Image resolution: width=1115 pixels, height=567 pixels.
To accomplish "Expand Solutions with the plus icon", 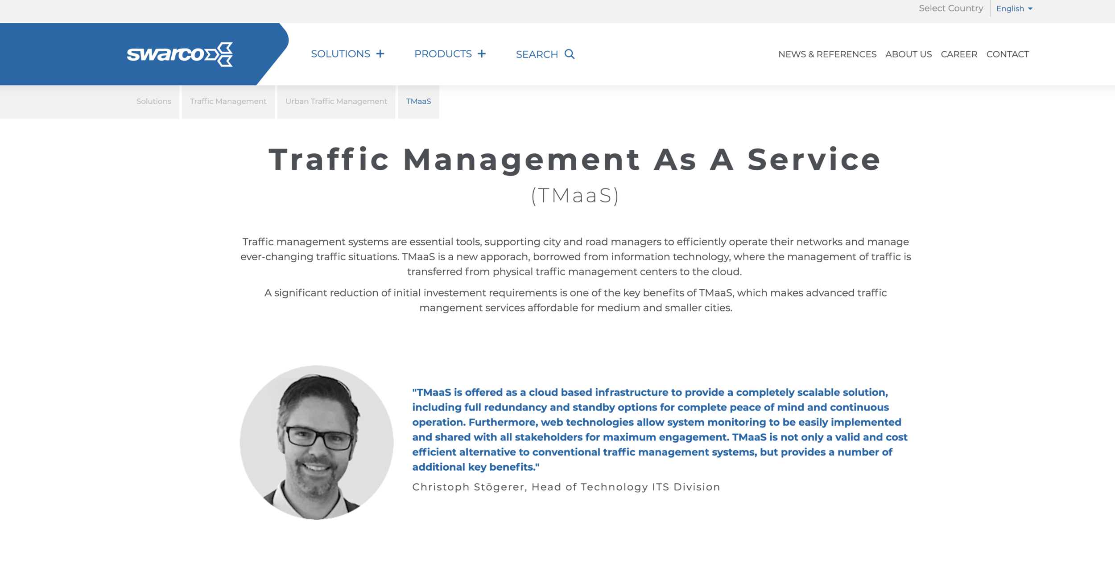I will tap(380, 54).
